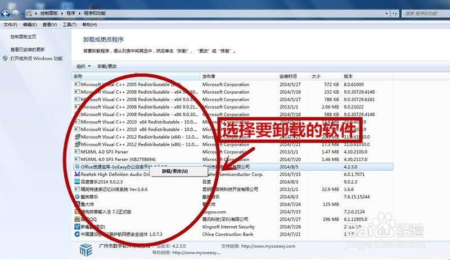Select the 酷狗音乐 program name

89,197
